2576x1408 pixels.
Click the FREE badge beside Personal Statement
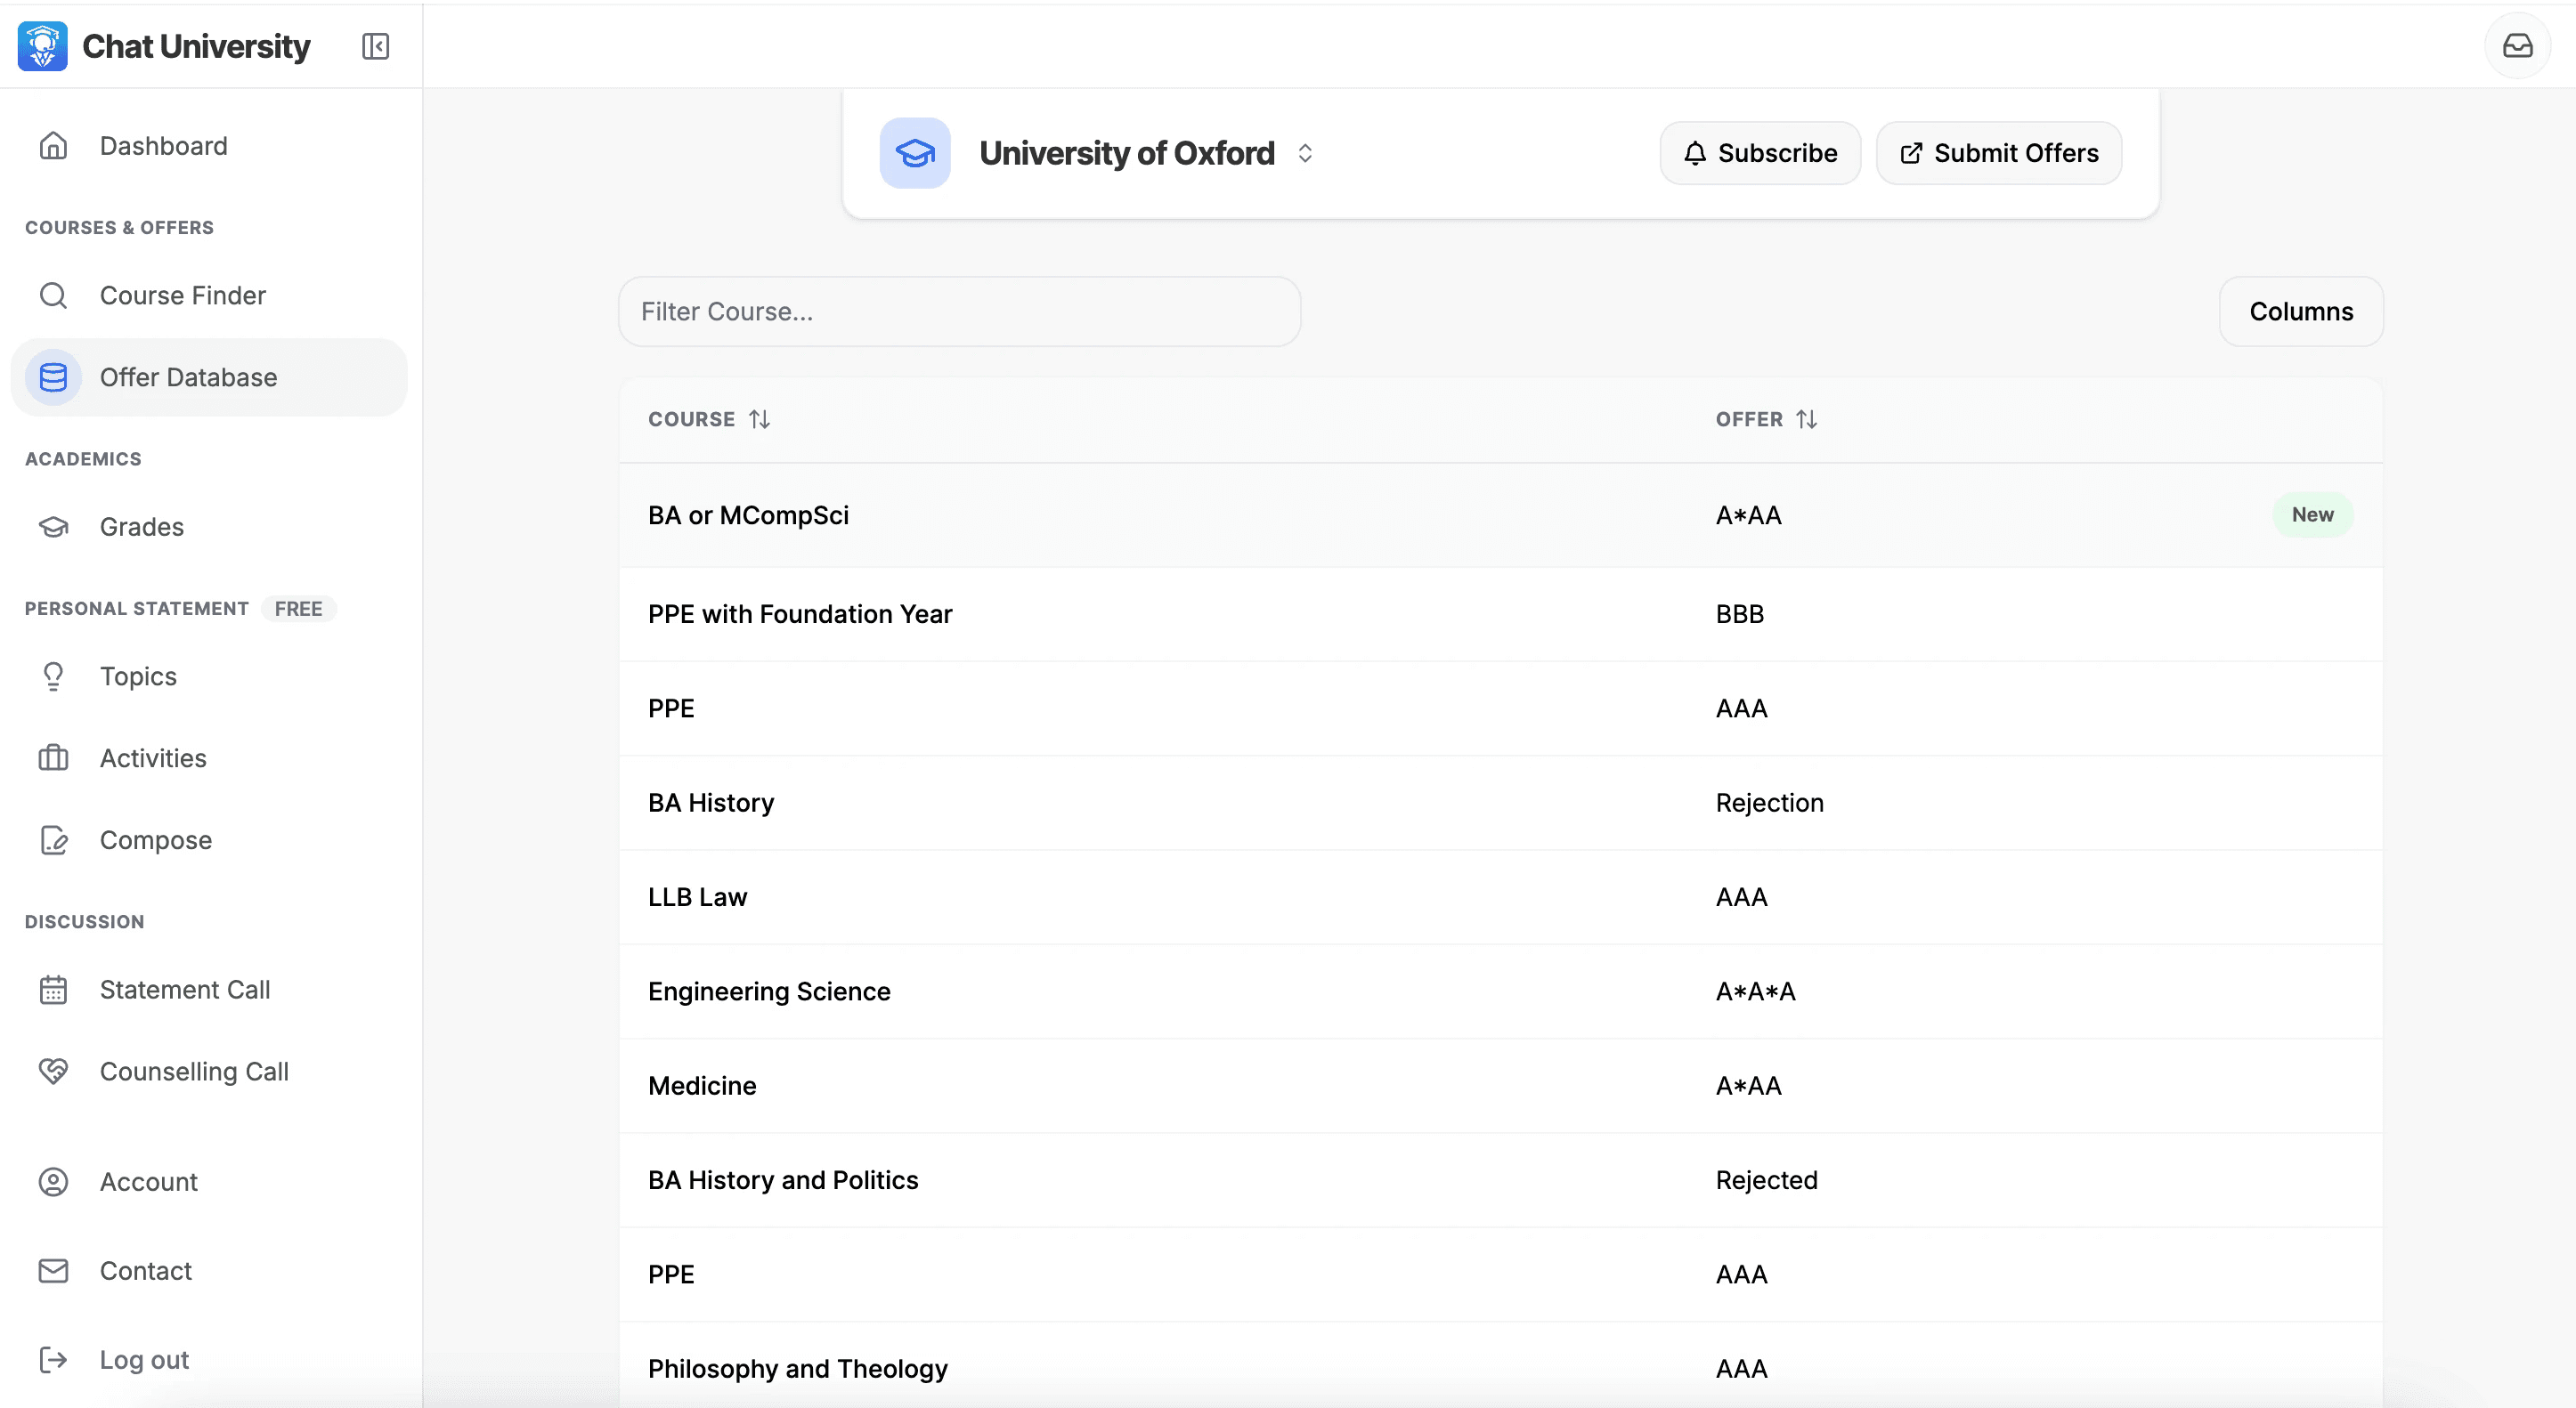[298, 609]
